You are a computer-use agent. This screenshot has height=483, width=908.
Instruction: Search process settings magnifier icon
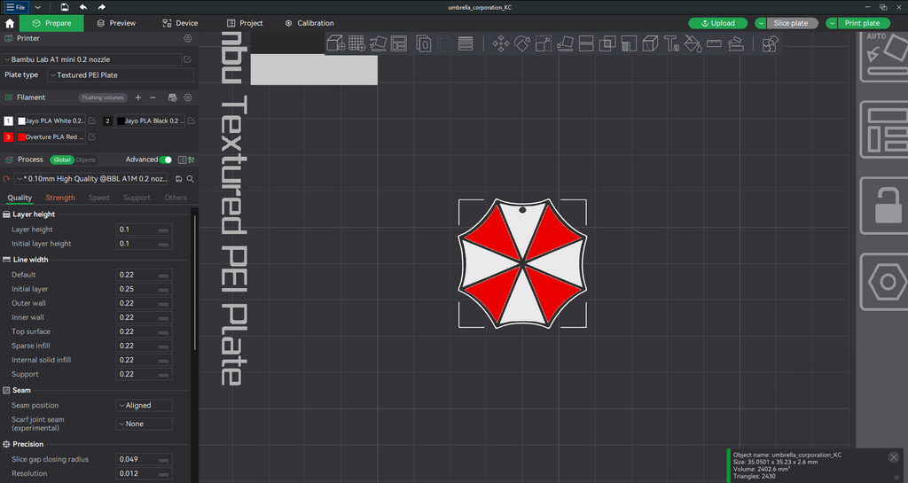coord(191,179)
